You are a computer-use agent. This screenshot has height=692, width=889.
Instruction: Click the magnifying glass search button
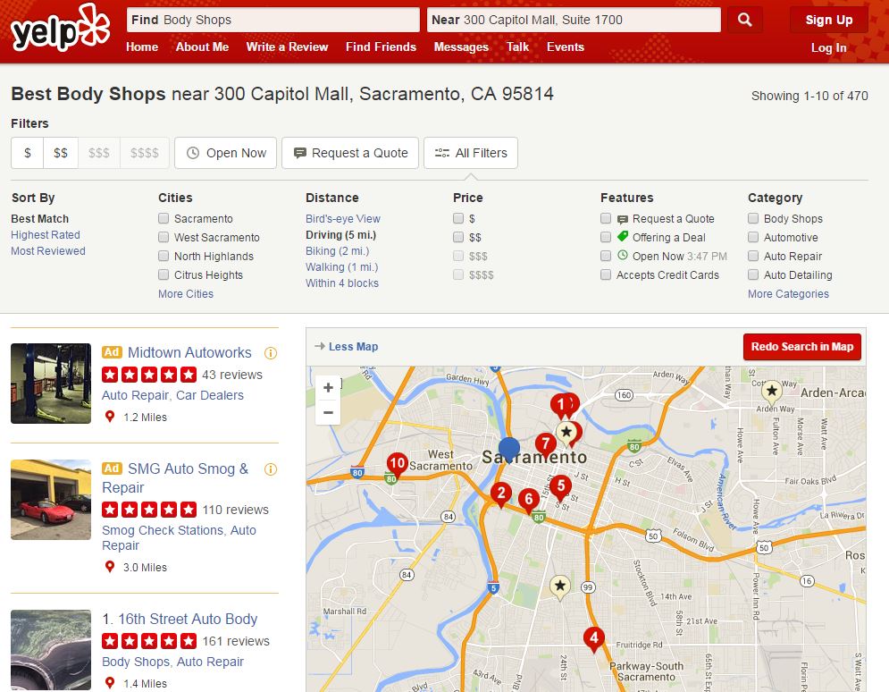[745, 20]
